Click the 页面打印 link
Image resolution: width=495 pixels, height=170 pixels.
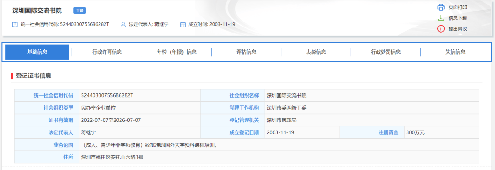coord(457,7)
